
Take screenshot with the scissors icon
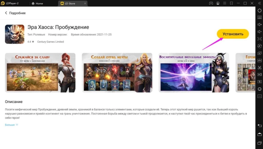click(260, 68)
